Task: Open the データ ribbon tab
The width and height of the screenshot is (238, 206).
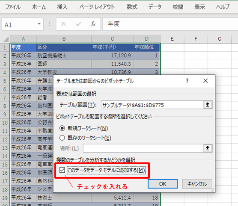Action: click(155, 7)
